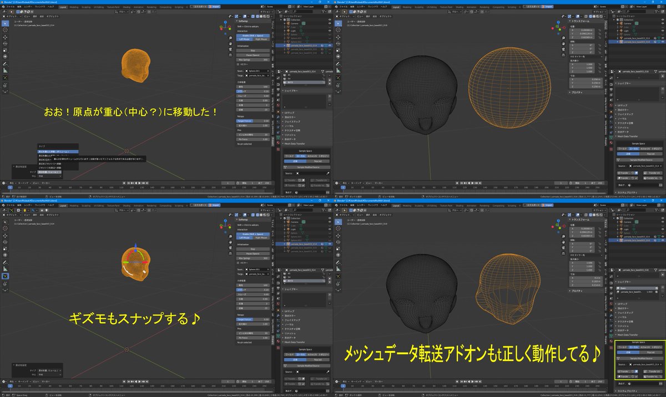Collapse the シェイプキー section in top-left properties
The height and width of the screenshot is (397, 666).
[290, 90]
